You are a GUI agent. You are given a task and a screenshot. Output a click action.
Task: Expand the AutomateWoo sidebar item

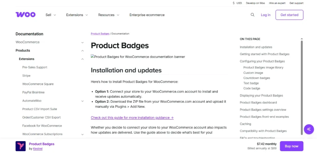coord(82,101)
